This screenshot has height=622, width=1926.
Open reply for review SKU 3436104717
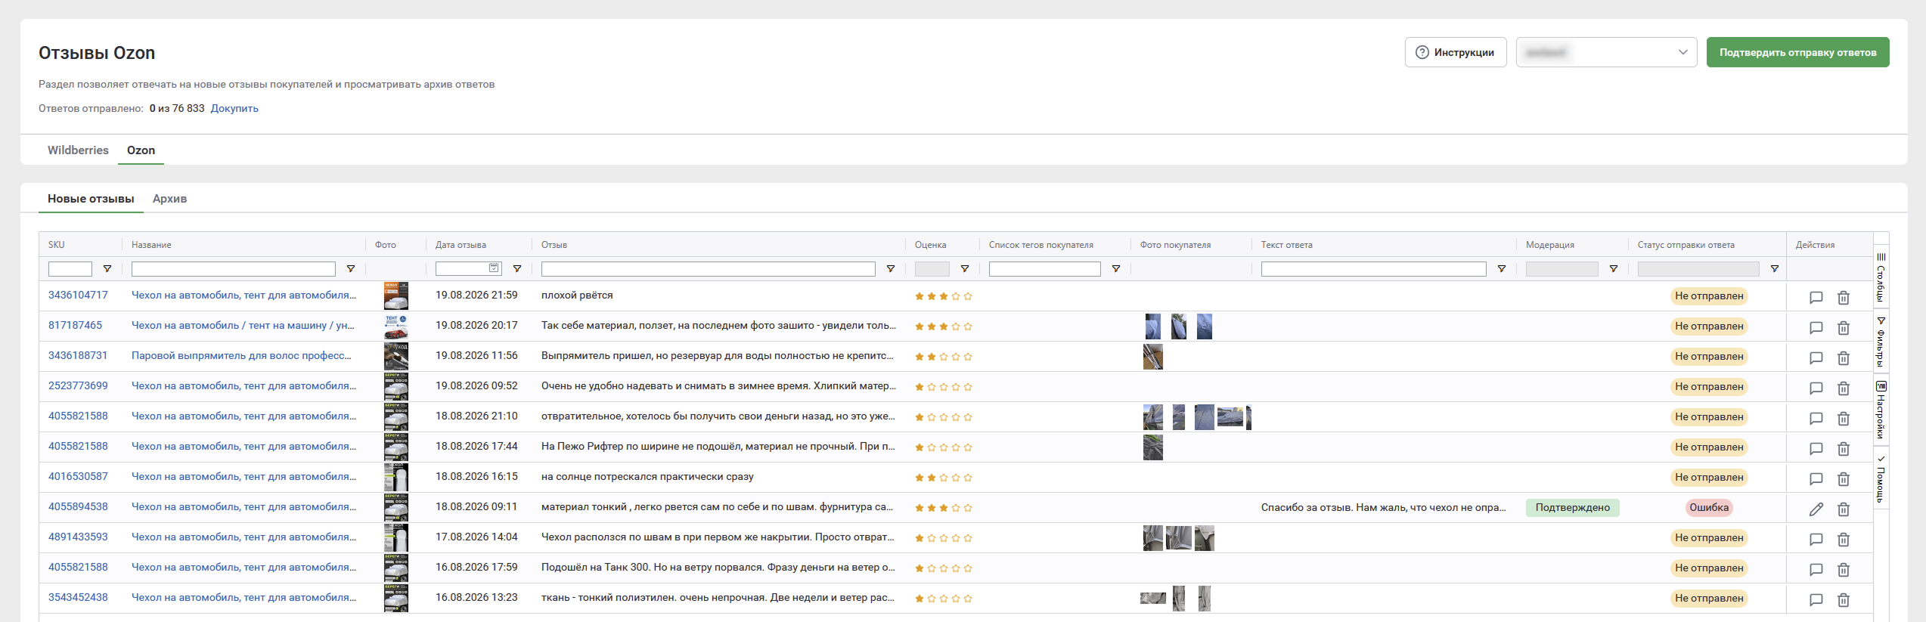[1816, 297]
